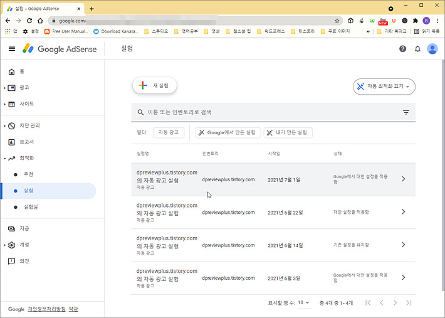445x318 pixels.
Task: Go to the previous page of results
Action: 382,303
